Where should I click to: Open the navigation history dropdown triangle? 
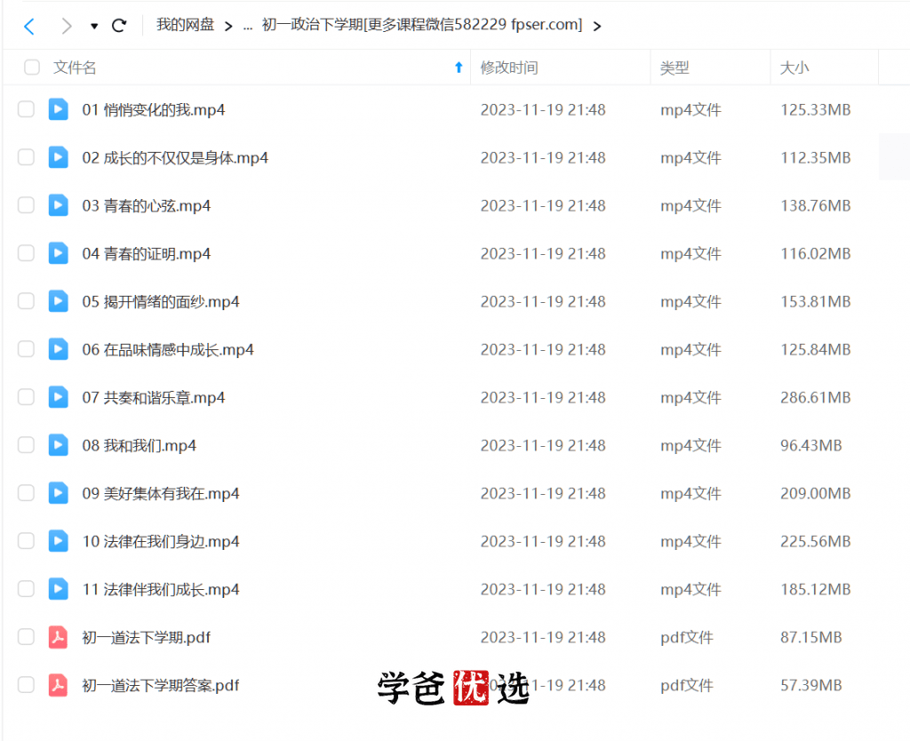(x=94, y=26)
